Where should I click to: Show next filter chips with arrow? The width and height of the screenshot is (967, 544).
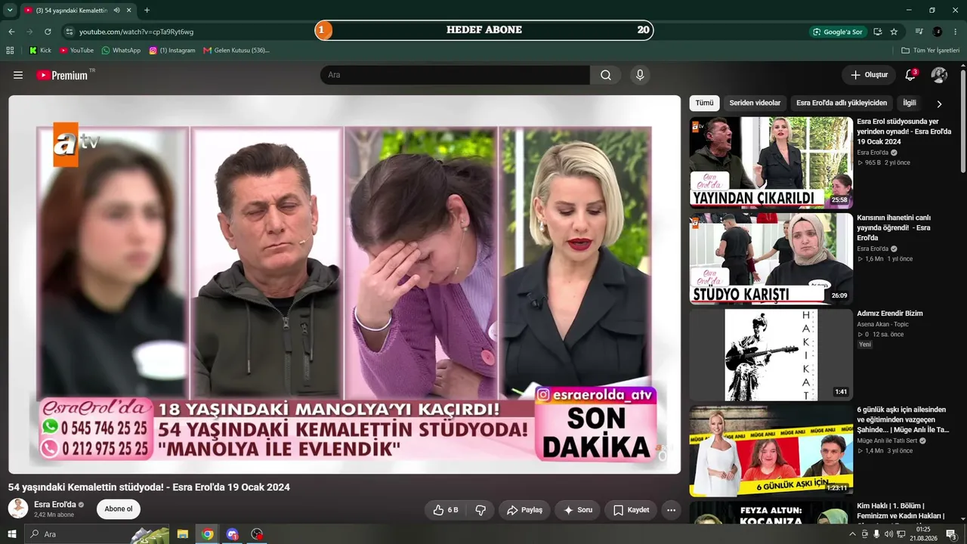(939, 104)
